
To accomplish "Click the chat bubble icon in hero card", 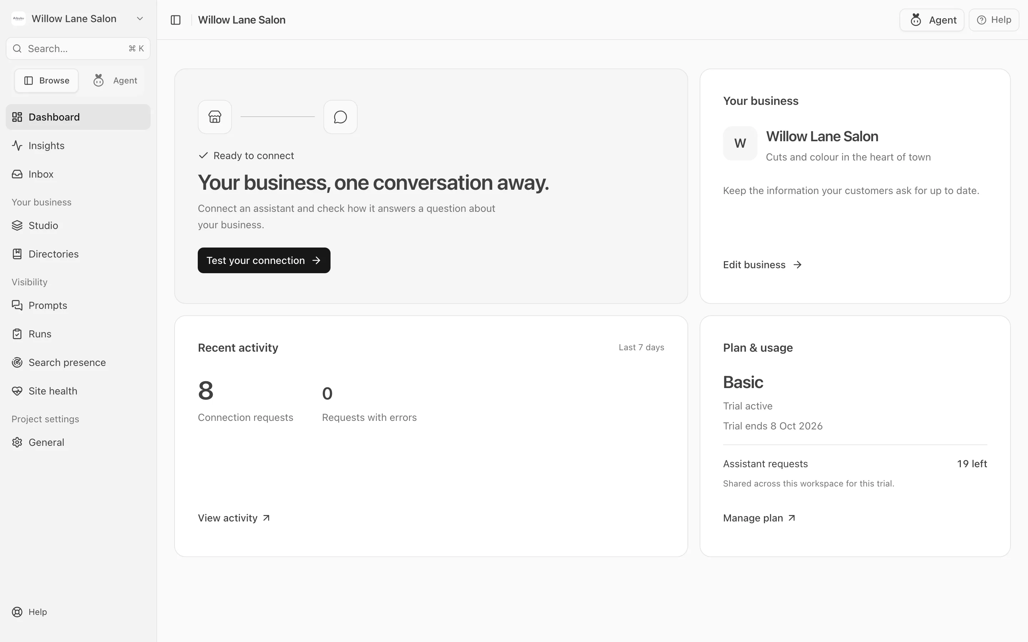I will (340, 117).
